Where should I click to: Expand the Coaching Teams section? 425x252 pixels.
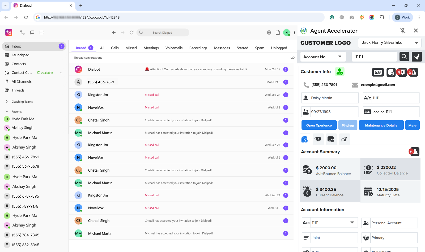7,102
